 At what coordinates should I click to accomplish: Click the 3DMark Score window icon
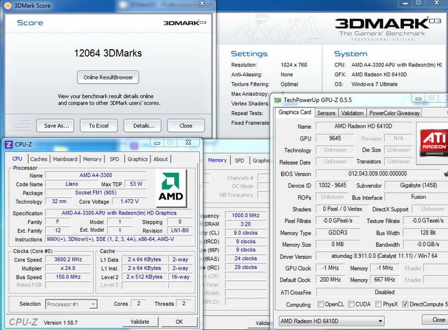click(8, 5)
